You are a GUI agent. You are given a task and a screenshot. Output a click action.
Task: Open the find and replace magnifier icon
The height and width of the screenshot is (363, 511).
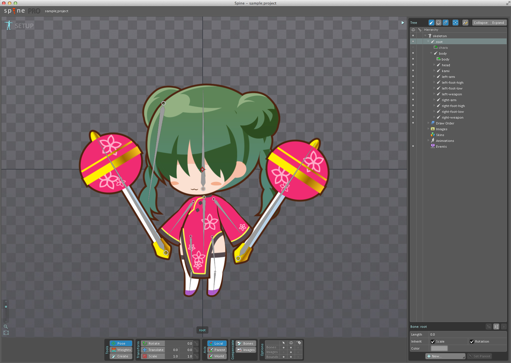point(465,23)
